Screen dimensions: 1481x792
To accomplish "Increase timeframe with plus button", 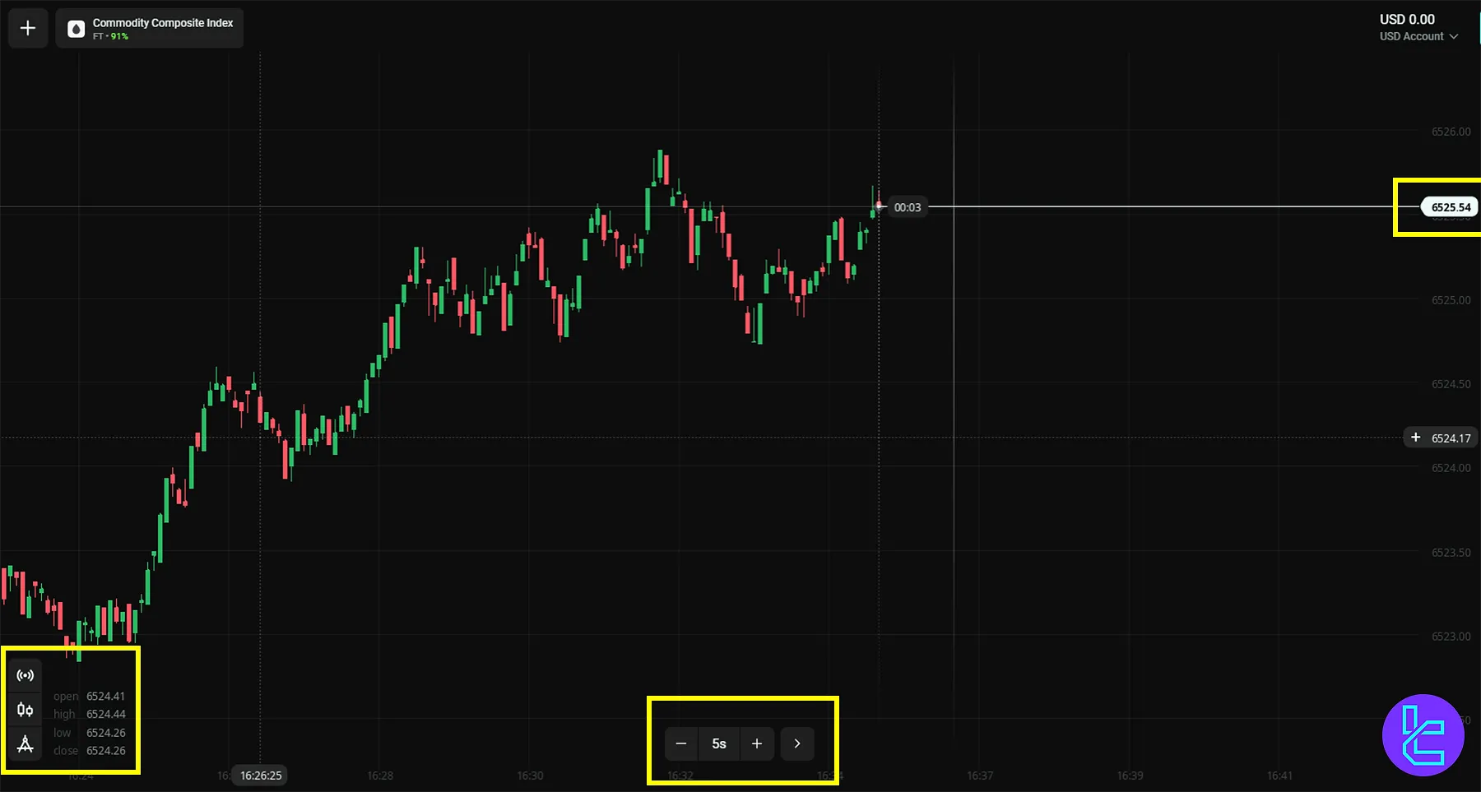I will pyautogui.click(x=757, y=743).
